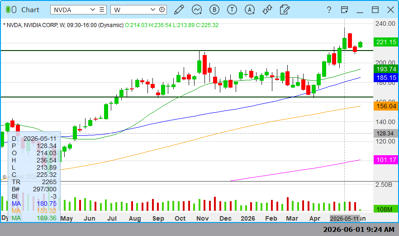Close the chart window
Screen dimensions: 399x236
[390, 9]
